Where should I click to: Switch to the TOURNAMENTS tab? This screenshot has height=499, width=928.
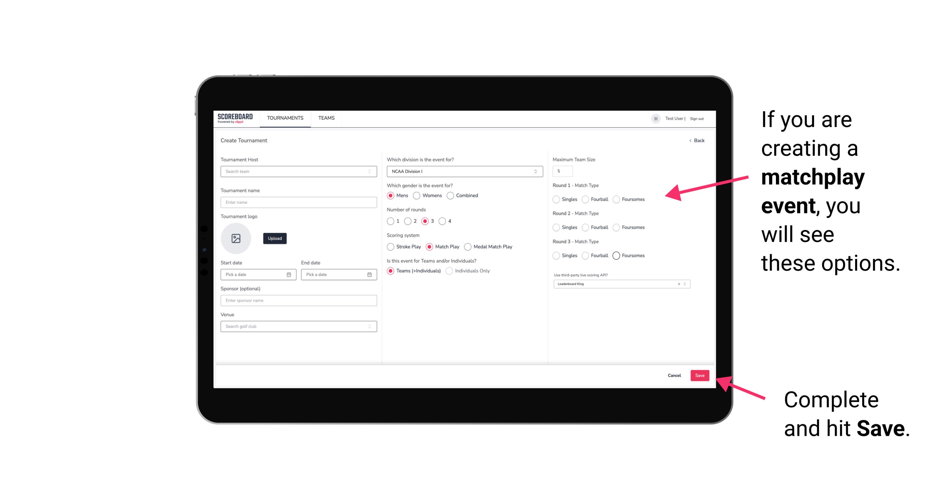click(x=285, y=118)
